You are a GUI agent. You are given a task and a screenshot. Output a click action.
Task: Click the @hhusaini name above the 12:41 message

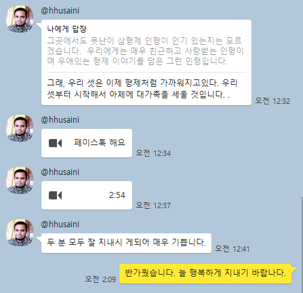[x=60, y=224]
